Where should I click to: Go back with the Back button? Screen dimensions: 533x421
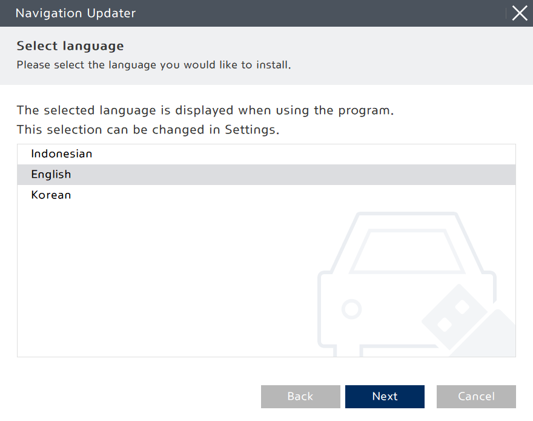point(300,397)
